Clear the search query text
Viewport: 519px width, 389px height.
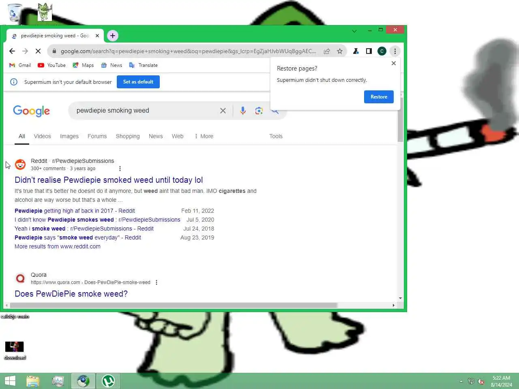[x=223, y=111]
